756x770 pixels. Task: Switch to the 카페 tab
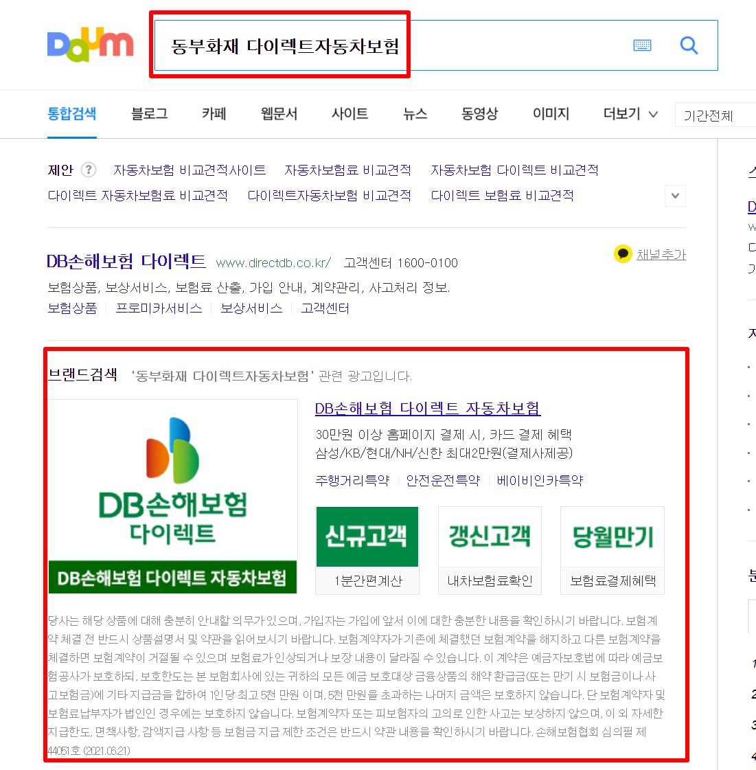click(x=214, y=114)
